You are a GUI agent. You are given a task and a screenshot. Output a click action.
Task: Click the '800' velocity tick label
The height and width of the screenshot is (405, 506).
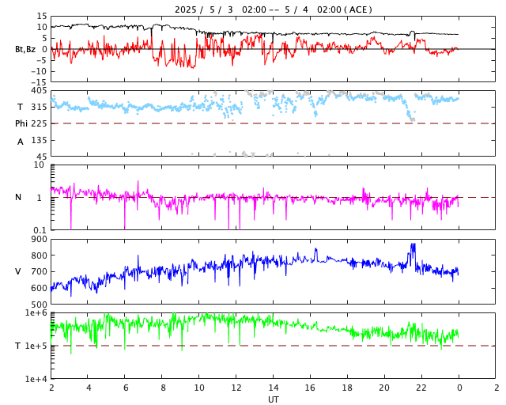(x=39, y=255)
